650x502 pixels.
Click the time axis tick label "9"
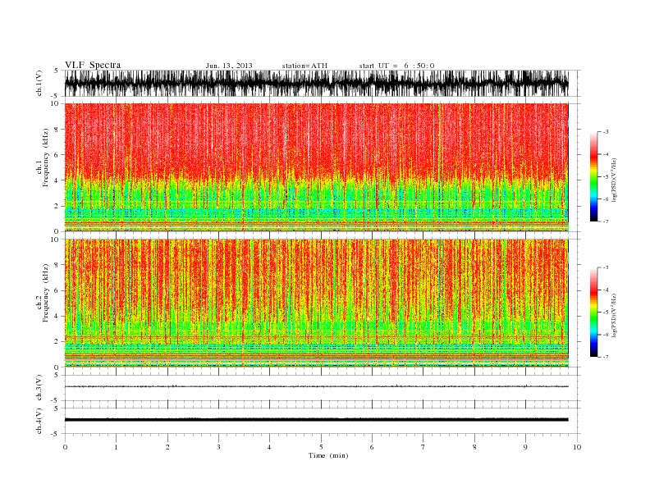pos(525,447)
